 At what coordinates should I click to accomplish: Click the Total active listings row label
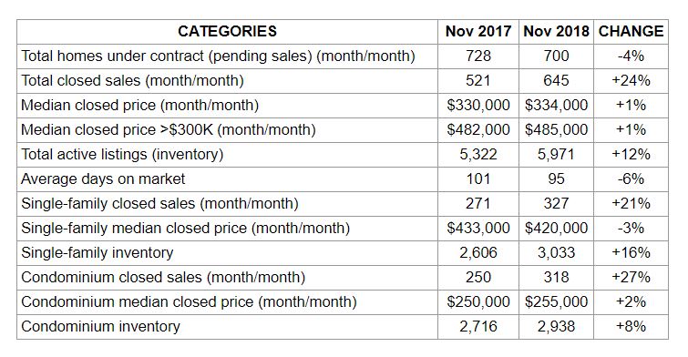[122, 155]
